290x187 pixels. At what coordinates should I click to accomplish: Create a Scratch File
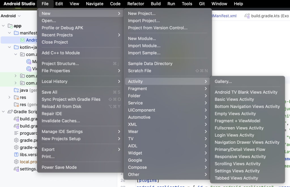(x=167, y=71)
